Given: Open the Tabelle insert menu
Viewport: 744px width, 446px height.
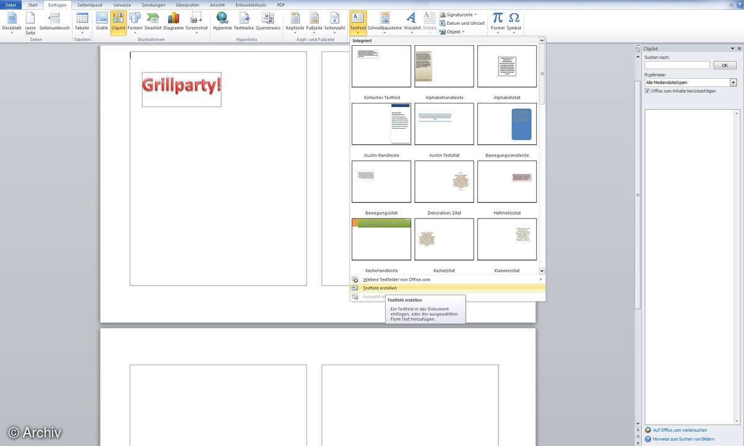Looking at the screenshot, I should pyautogui.click(x=82, y=22).
